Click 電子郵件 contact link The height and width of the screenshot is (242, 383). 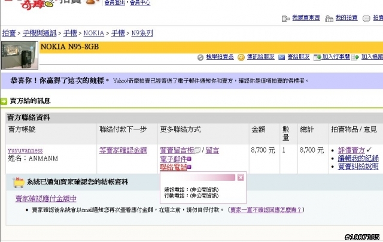click(174, 159)
